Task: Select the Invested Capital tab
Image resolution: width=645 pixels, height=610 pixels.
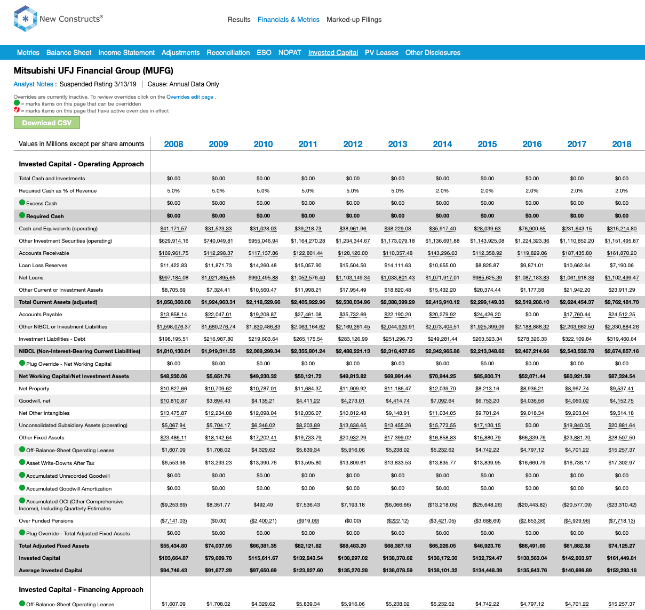Action: pos(333,53)
